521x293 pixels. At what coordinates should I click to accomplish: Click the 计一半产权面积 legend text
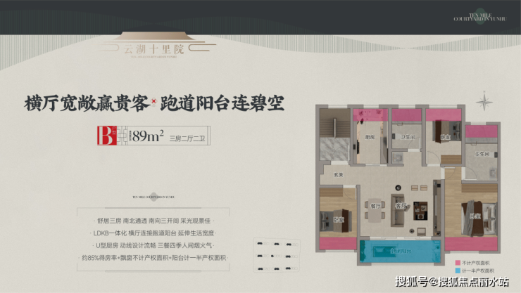click(478, 271)
